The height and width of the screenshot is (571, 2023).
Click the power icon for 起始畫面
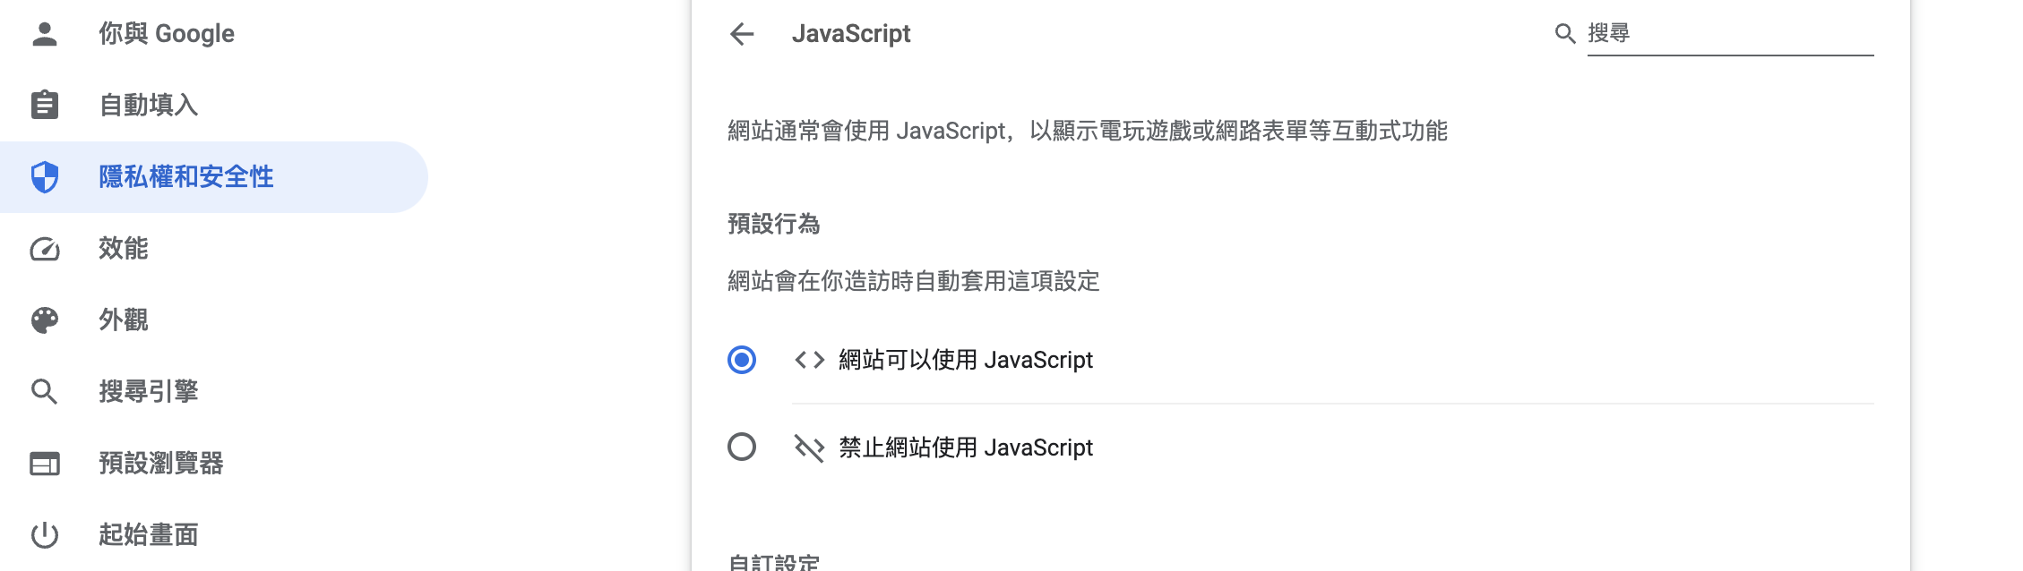coord(44,535)
